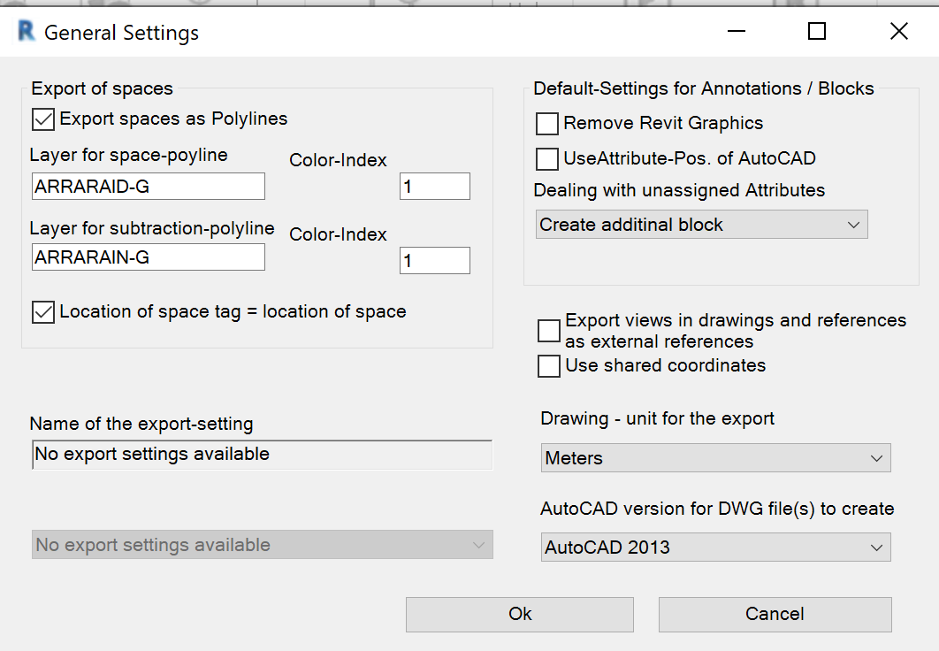Open the disabled export settings dropdown

[x=262, y=546]
